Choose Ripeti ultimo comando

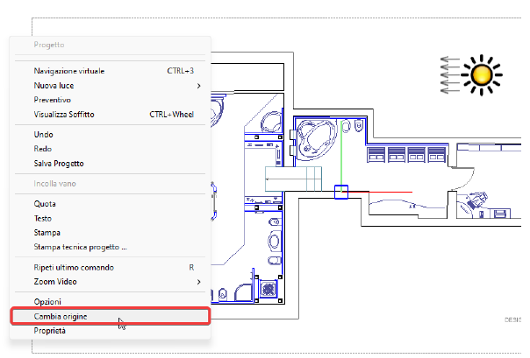click(x=111, y=267)
